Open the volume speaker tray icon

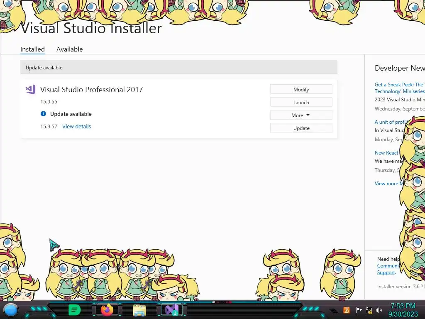379,310
